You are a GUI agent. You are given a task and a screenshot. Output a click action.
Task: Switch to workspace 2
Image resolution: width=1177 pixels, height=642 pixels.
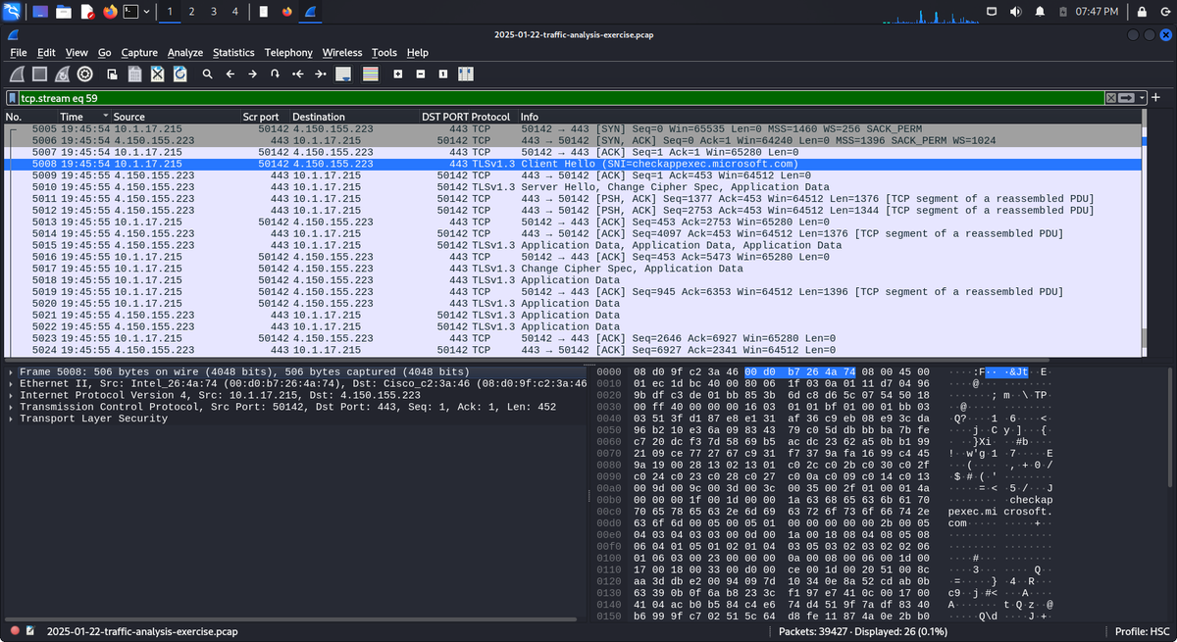[x=191, y=12]
